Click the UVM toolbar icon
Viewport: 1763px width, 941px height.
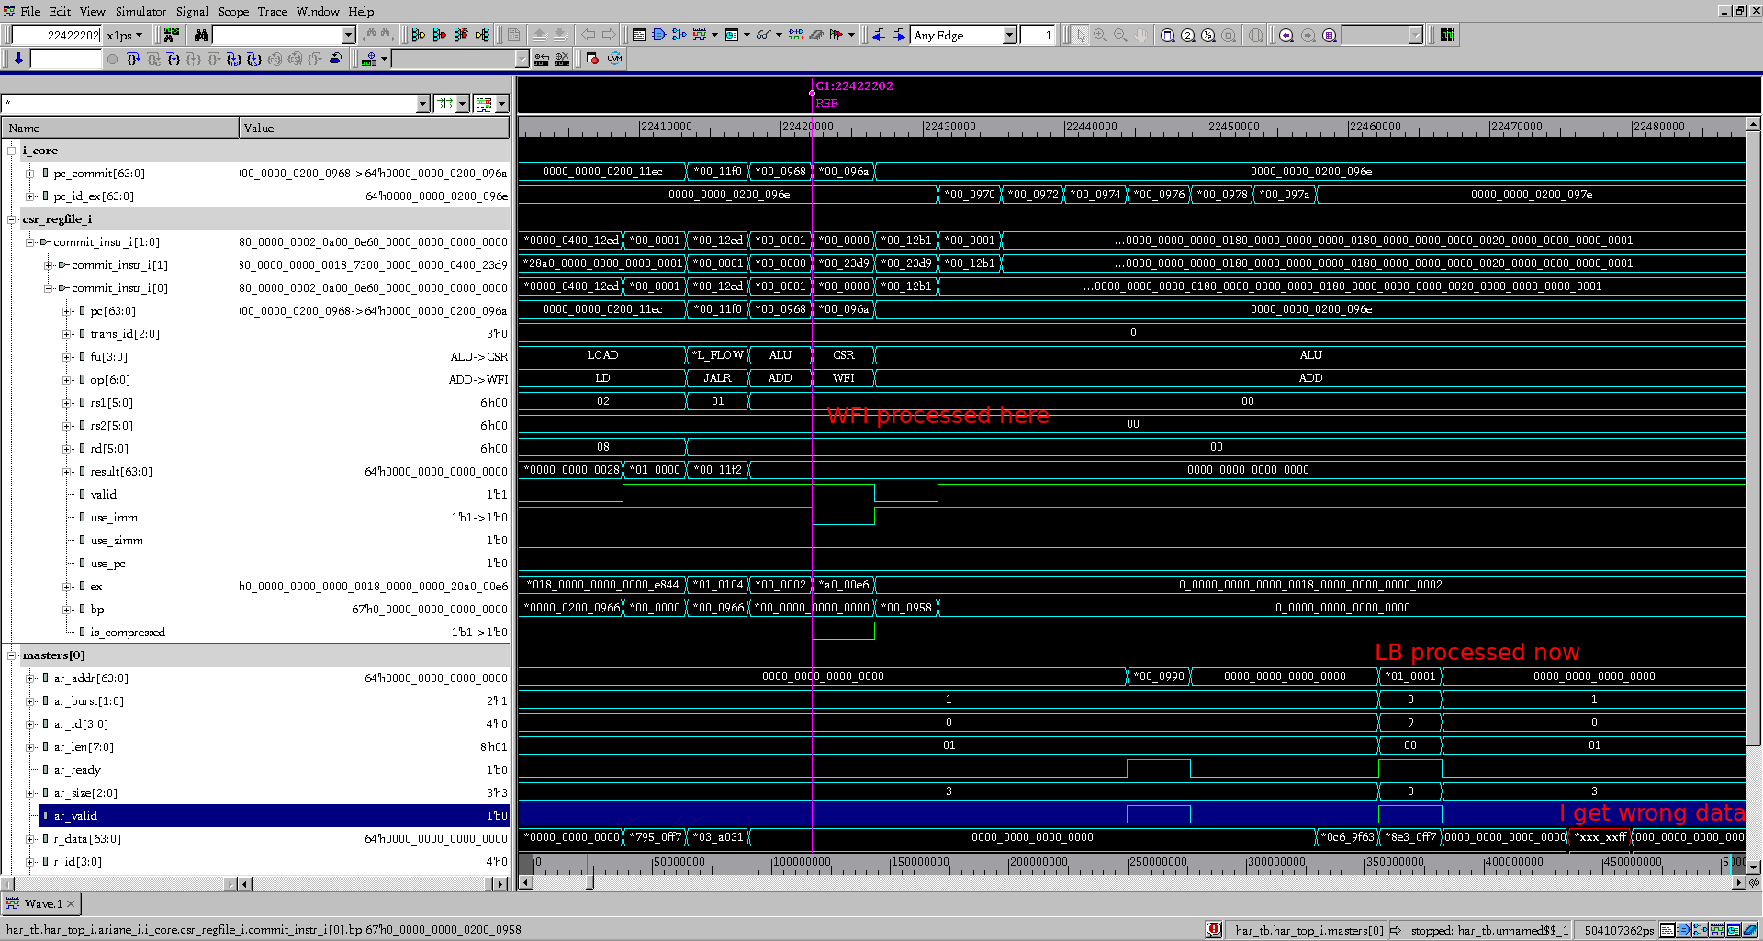coord(614,59)
